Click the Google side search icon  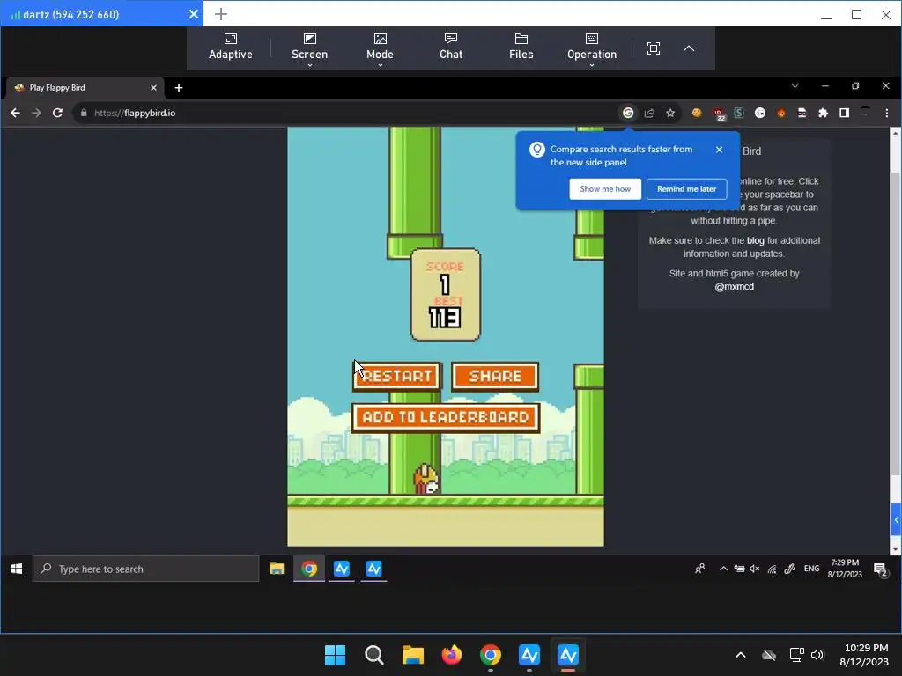pos(628,113)
